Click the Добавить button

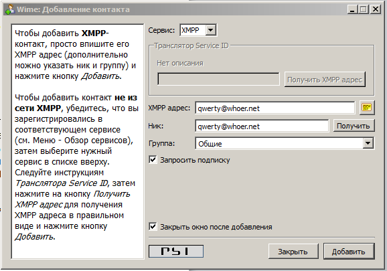[349, 252]
